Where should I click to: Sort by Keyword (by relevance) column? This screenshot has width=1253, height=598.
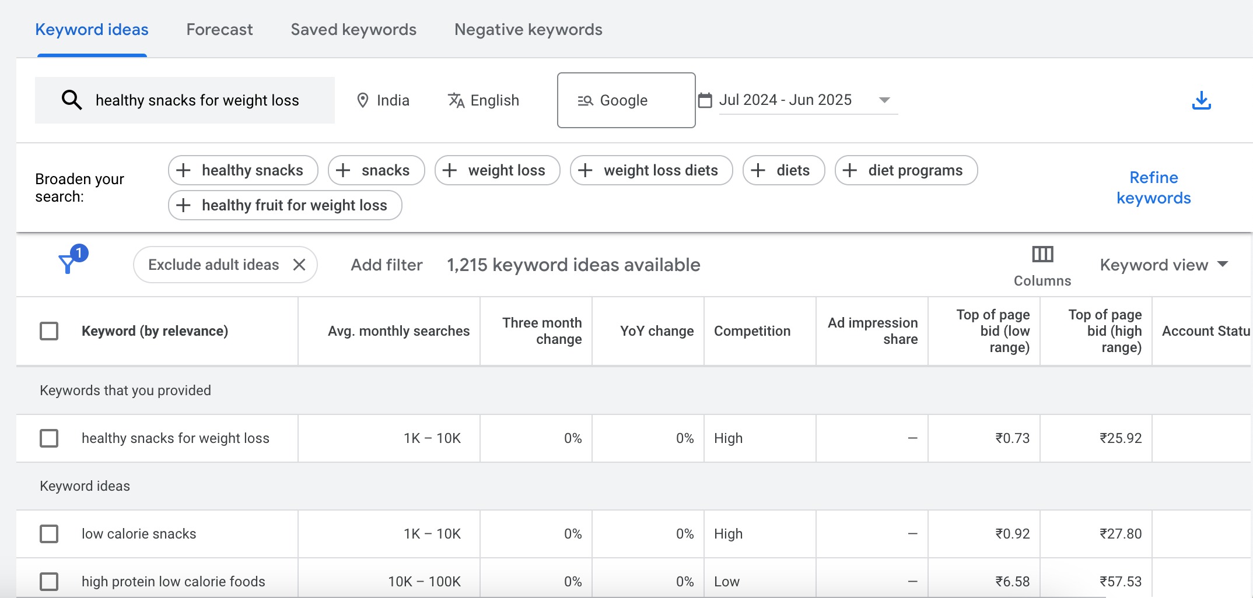[x=155, y=331]
